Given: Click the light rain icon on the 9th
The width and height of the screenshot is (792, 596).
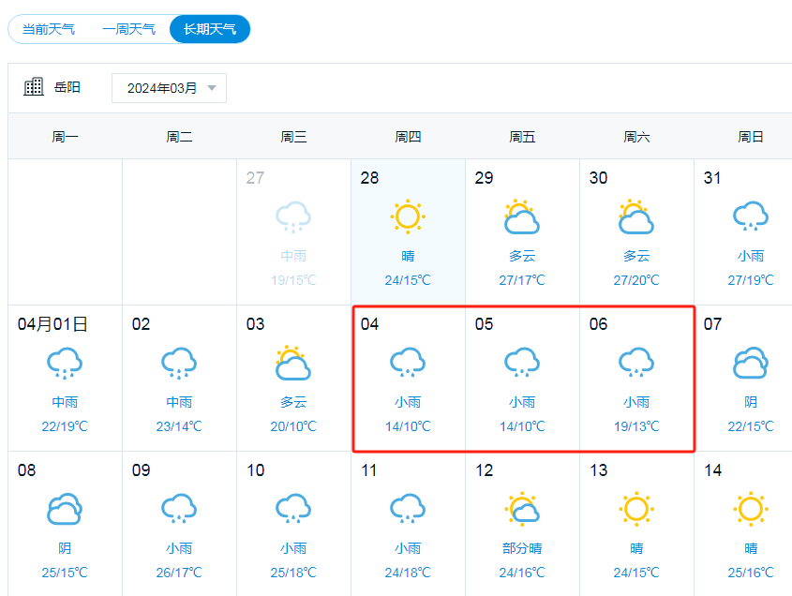Looking at the screenshot, I should click(x=179, y=509).
